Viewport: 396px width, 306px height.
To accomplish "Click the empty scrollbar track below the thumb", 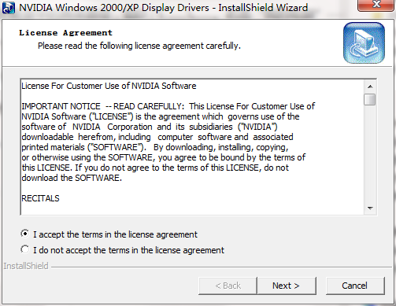I will coord(370,154).
